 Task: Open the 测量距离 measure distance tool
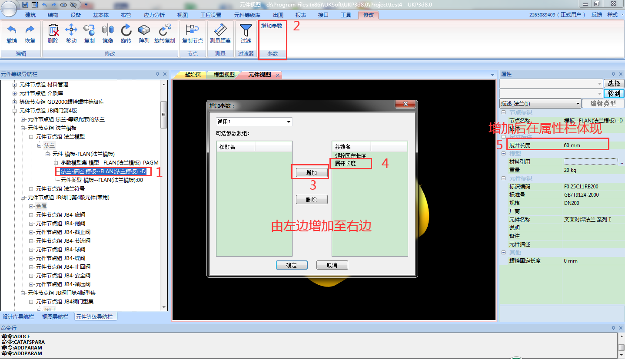tap(220, 33)
